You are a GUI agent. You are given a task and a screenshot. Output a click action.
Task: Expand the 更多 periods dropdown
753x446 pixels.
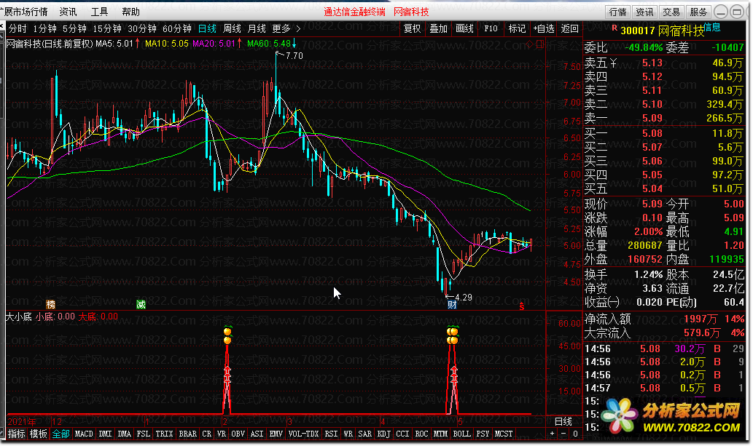coord(286,29)
